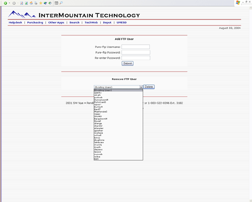The image size is (252, 202).
Task: Click the Submit button
Action: tap(127, 63)
